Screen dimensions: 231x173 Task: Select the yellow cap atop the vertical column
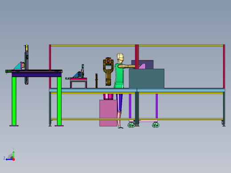pos(27,48)
